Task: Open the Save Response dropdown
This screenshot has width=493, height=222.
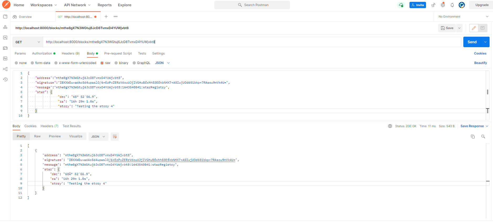Action: (474, 126)
